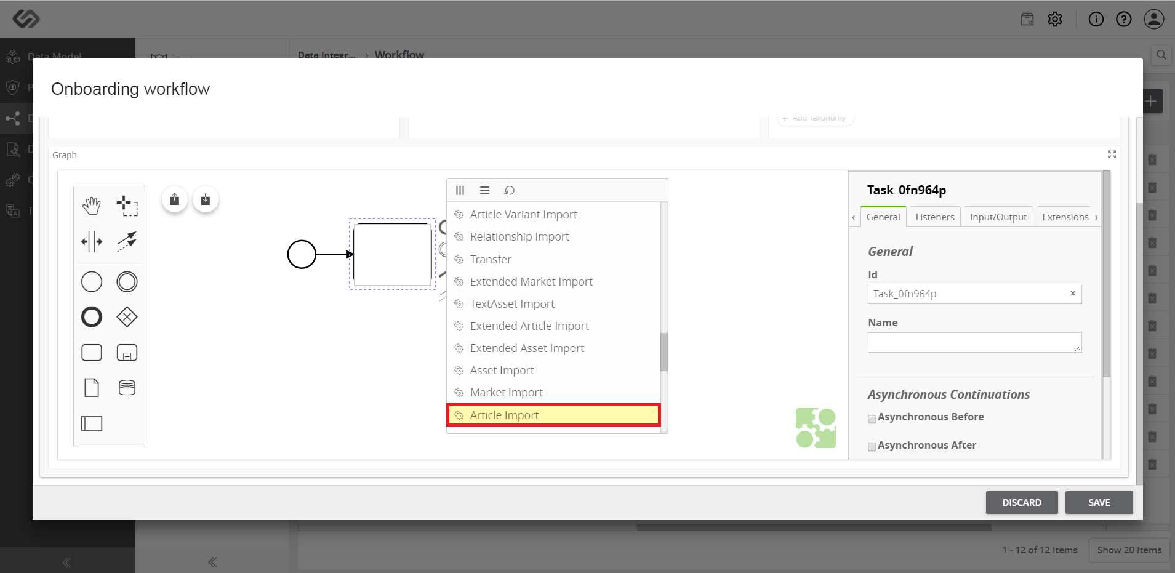
Task: Click the Workflow breadcrumb behind the dialog
Action: pyautogui.click(x=399, y=54)
